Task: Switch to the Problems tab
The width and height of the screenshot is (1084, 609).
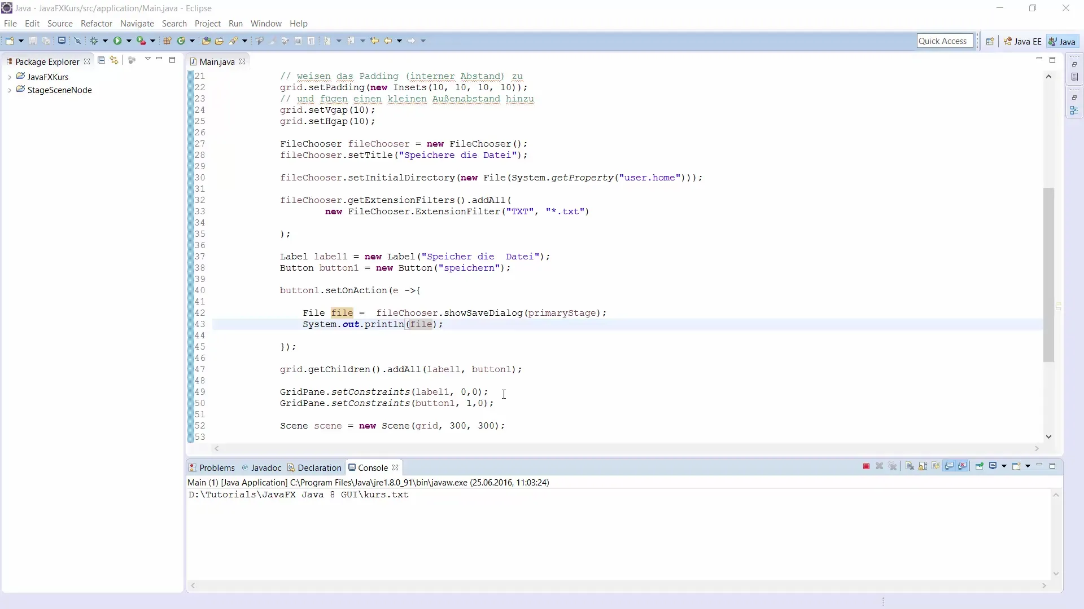Action: click(x=212, y=467)
